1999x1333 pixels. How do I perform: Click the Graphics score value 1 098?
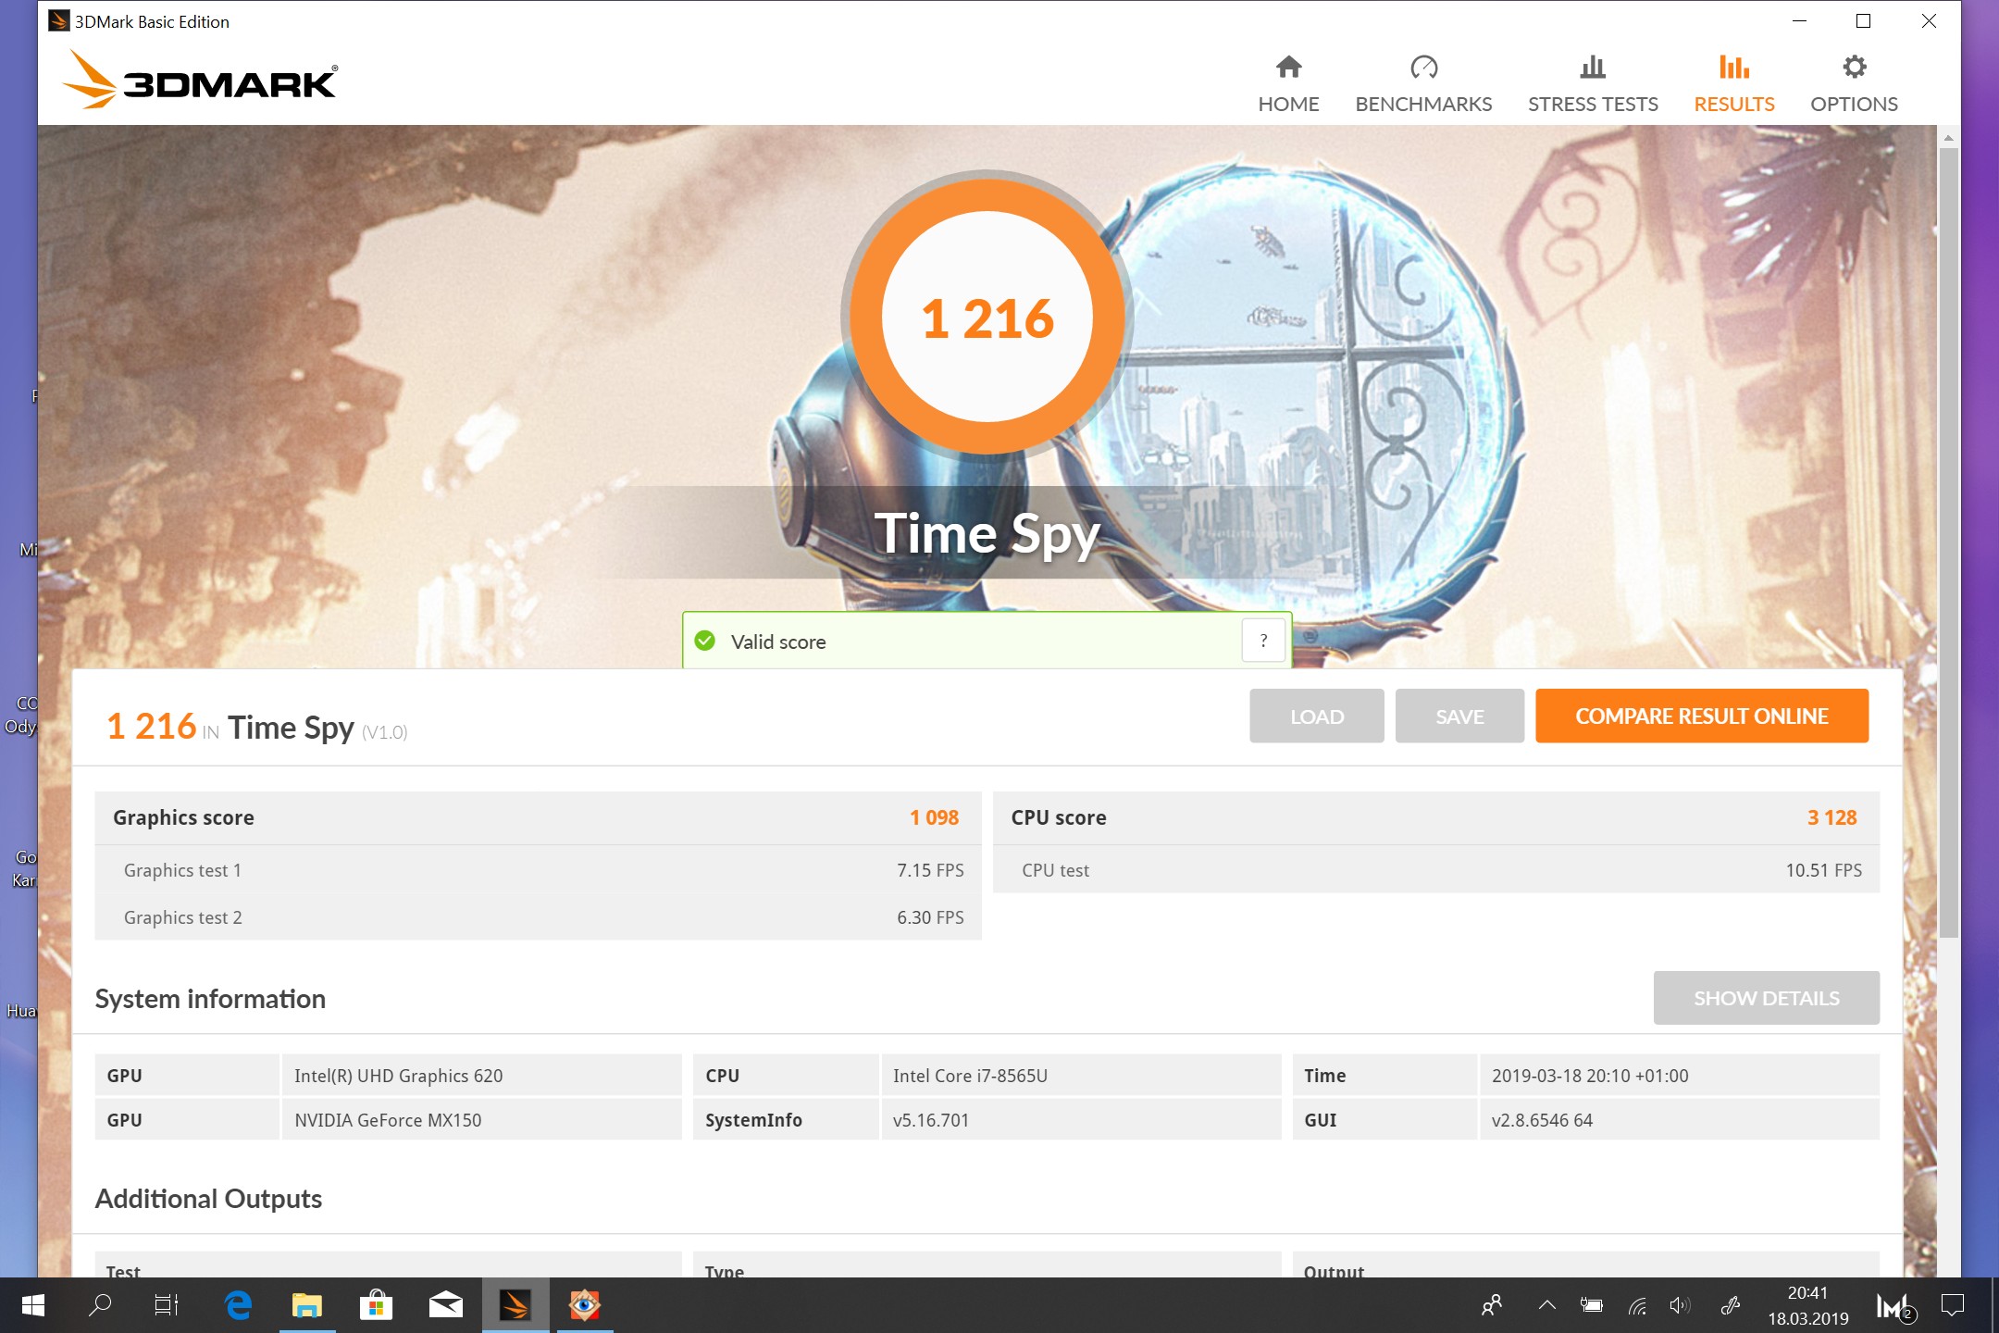tap(934, 817)
